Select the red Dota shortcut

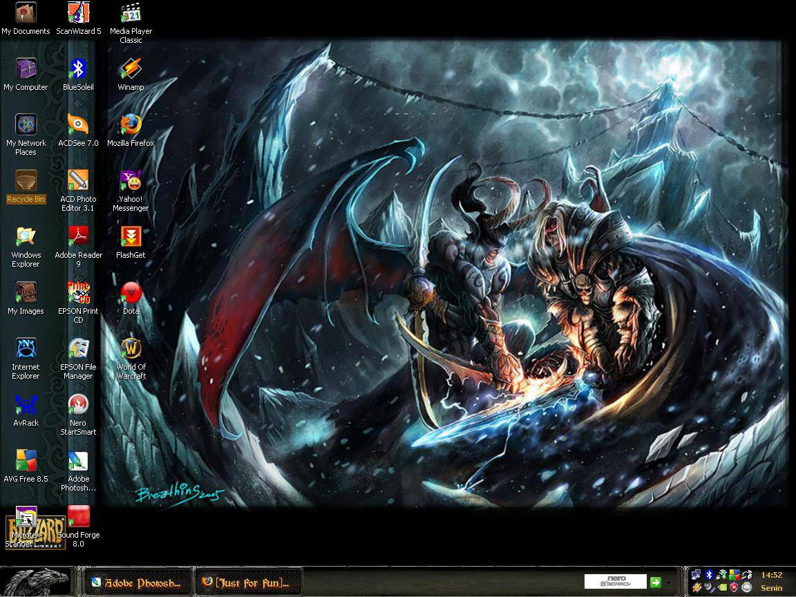pyautogui.click(x=131, y=298)
